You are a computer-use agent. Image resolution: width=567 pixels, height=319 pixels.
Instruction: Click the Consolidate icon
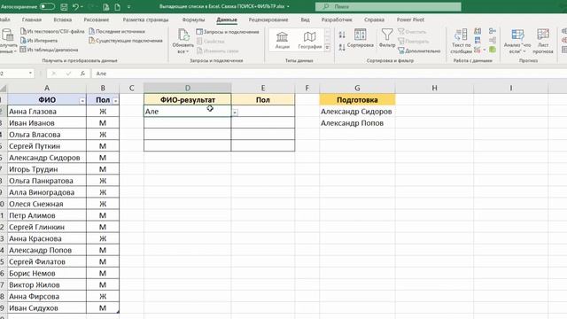(x=493, y=32)
